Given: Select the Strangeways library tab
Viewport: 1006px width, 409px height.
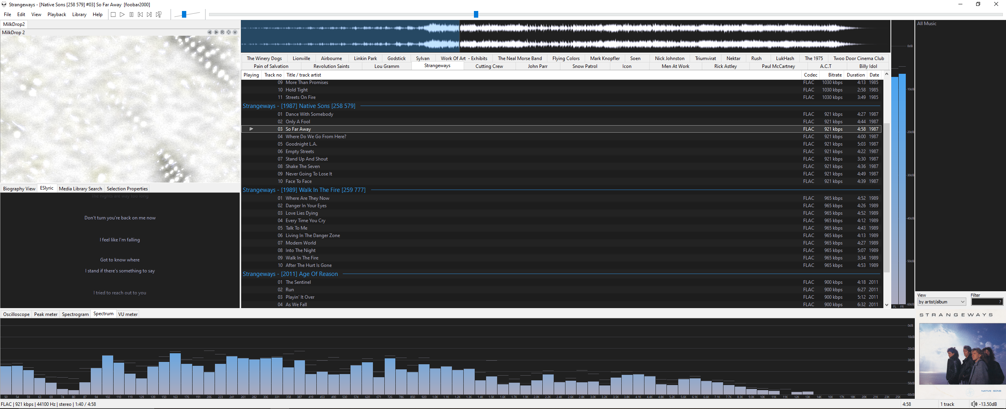Looking at the screenshot, I should (x=437, y=66).
